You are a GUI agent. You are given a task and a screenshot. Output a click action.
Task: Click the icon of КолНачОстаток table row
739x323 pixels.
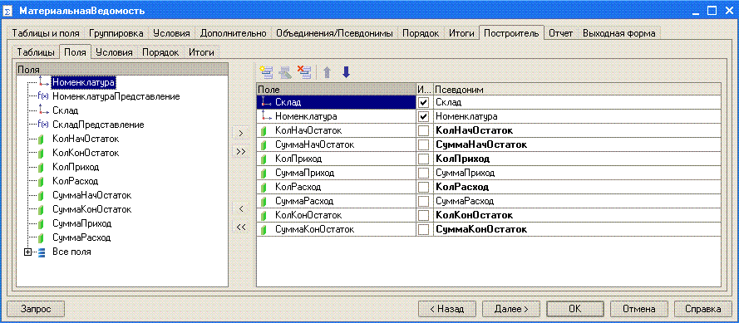click(264, 130)
